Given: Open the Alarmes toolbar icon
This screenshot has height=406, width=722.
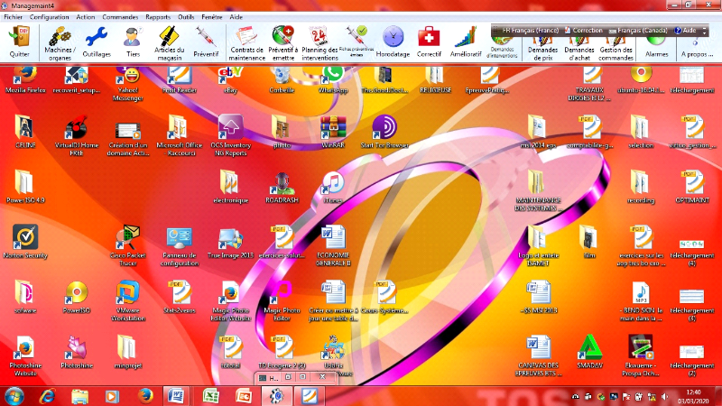Looking at the screenshot, I should coord(657,42).
